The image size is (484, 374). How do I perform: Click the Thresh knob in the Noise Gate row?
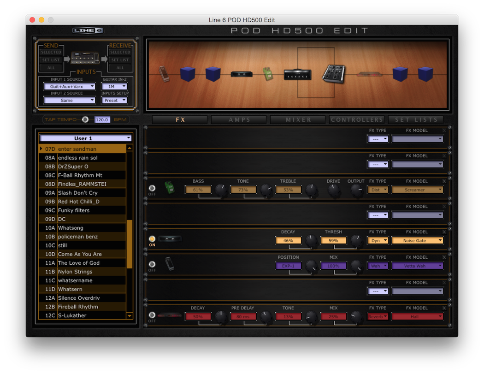pos(356,241)
